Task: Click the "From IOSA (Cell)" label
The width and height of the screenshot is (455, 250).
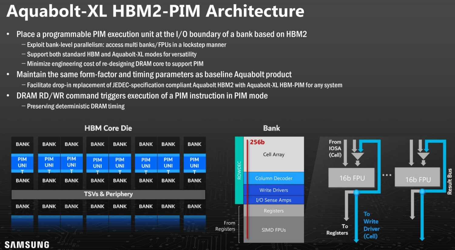Action: click(335, 148)
